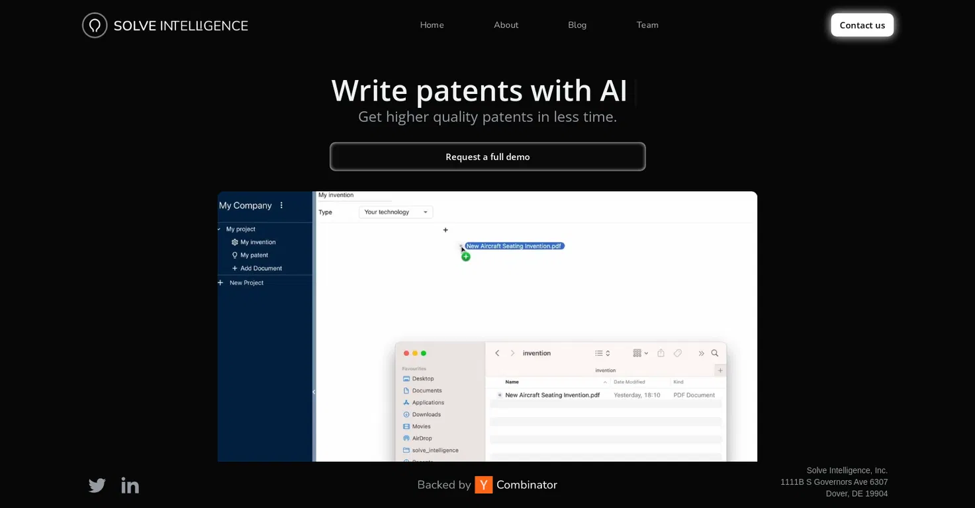Screen dimensions: 975x508
Task: Open the solve_intelligence folder in Finder sidebar
Action: tap(431, 450)
